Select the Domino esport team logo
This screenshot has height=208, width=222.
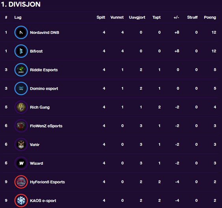(x=21, y=88)
